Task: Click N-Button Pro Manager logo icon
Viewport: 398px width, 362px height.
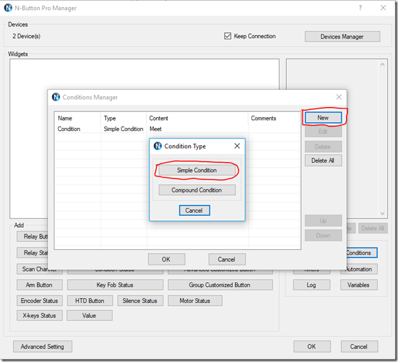Action: 8,8
